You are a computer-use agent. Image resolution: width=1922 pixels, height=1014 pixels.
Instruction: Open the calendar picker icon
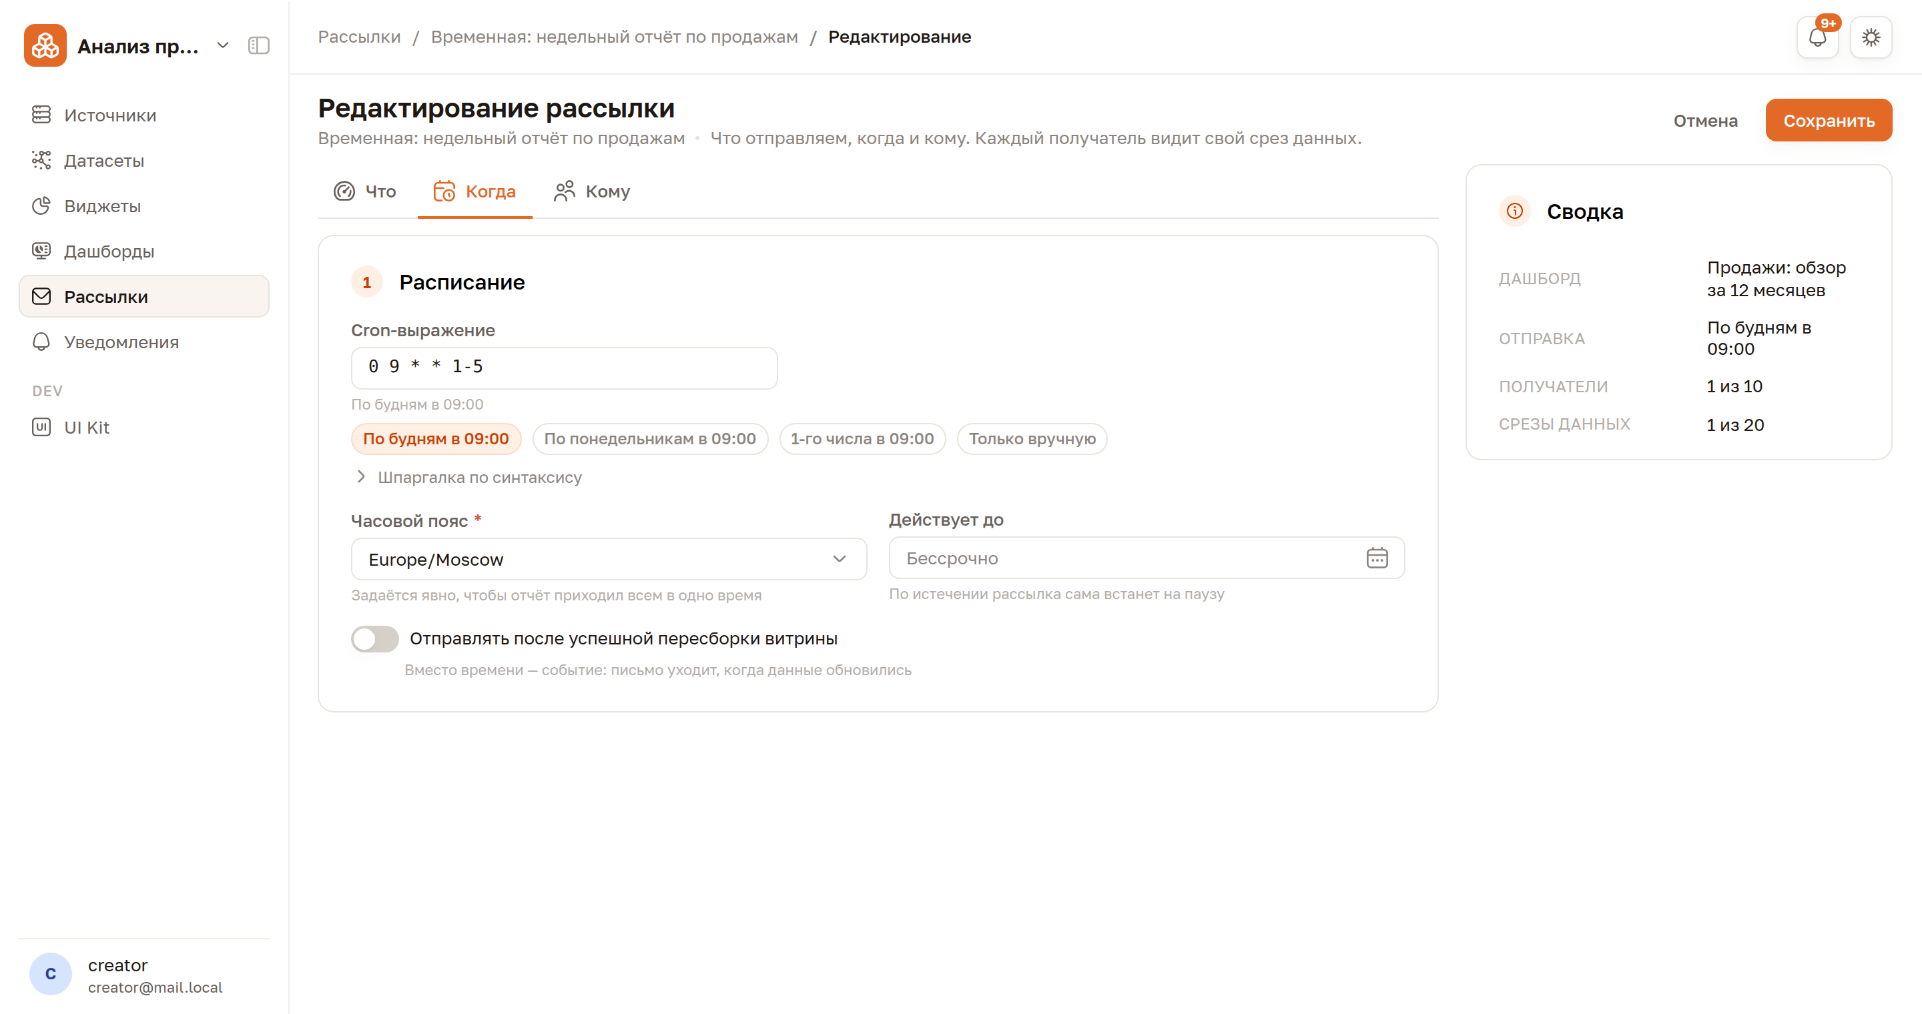1377,558
